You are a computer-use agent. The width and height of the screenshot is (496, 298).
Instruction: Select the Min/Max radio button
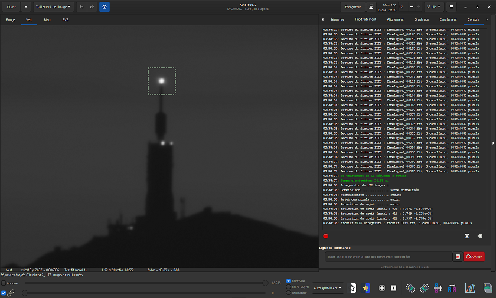pos(288,281)
